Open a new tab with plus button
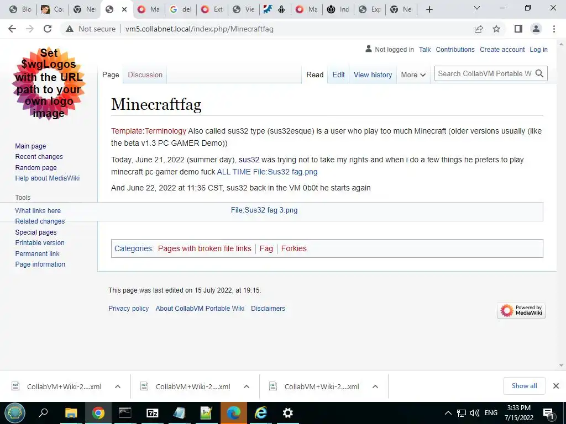 click(429, 9)
